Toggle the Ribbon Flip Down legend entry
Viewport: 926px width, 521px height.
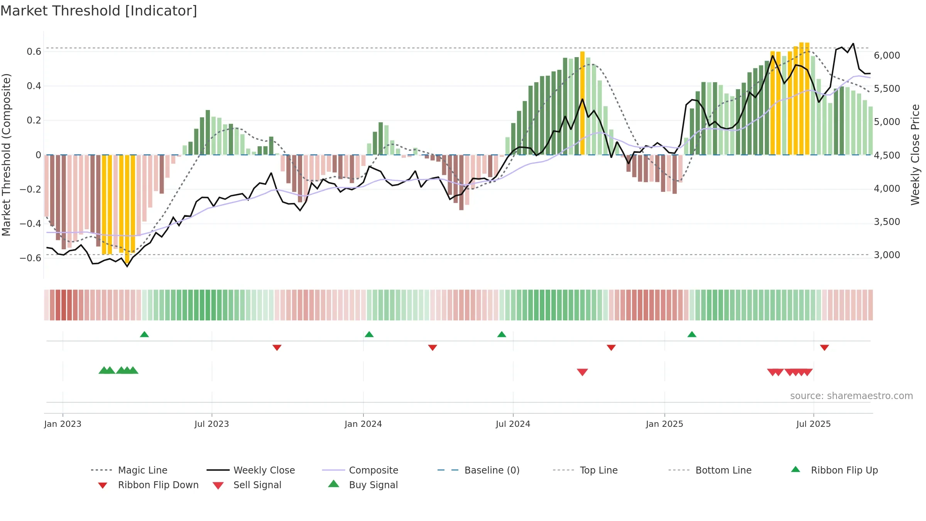point(148,485)
